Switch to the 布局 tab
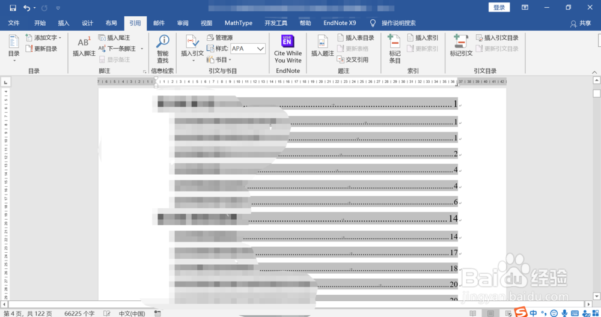The image size is (601, 317). (111, 23)
